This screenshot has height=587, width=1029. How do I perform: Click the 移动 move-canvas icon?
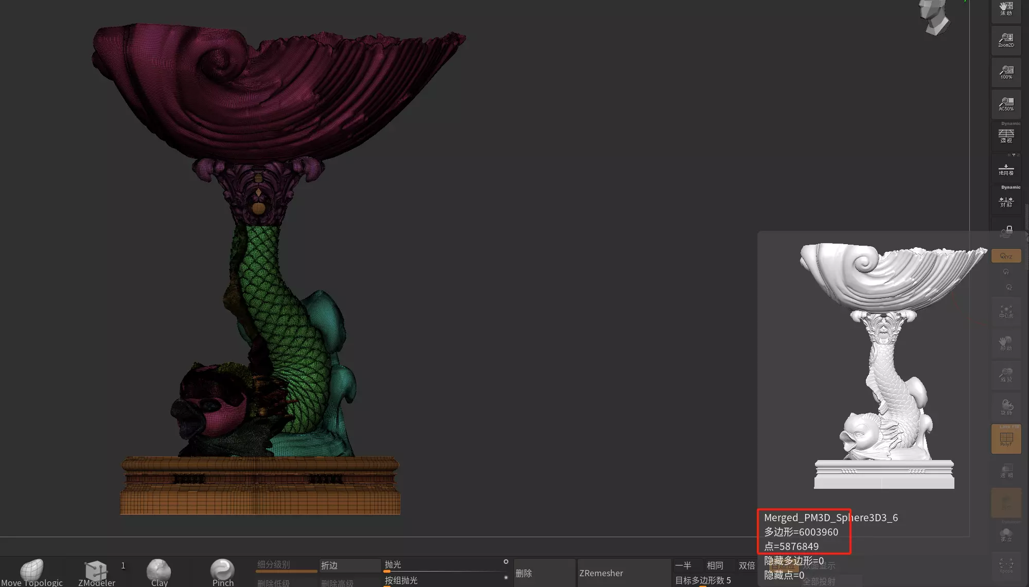(1006, 343)
